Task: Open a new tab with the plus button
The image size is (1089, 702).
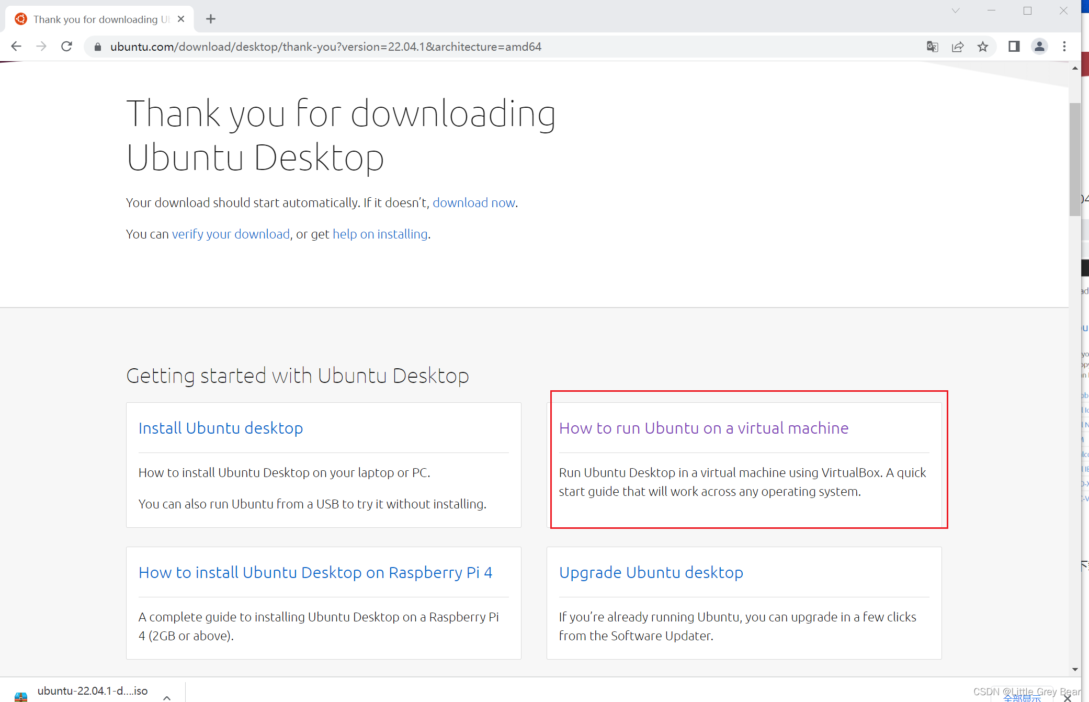Action: tap(211, 19)
